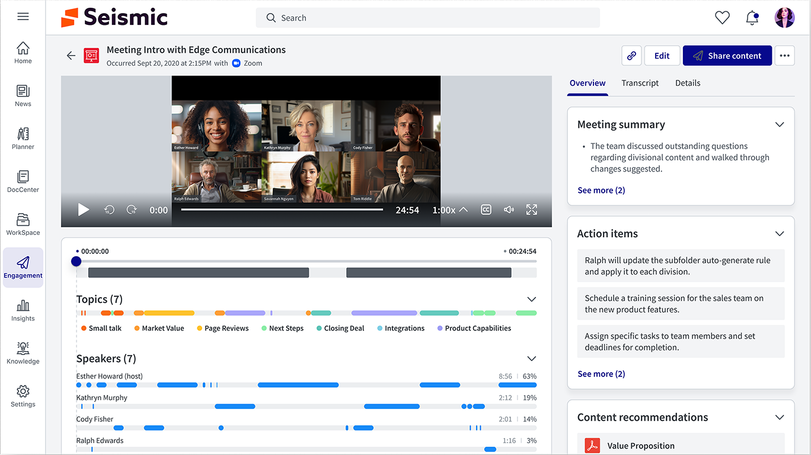Skip forward in the video
Image resolution: width=811 pixels, height=455 pixels.
132,210
